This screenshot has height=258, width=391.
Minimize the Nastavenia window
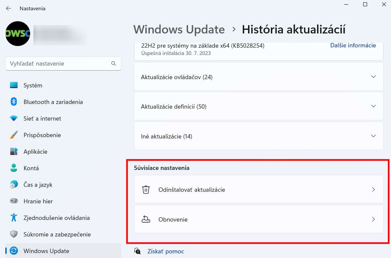tap(346, 5)
